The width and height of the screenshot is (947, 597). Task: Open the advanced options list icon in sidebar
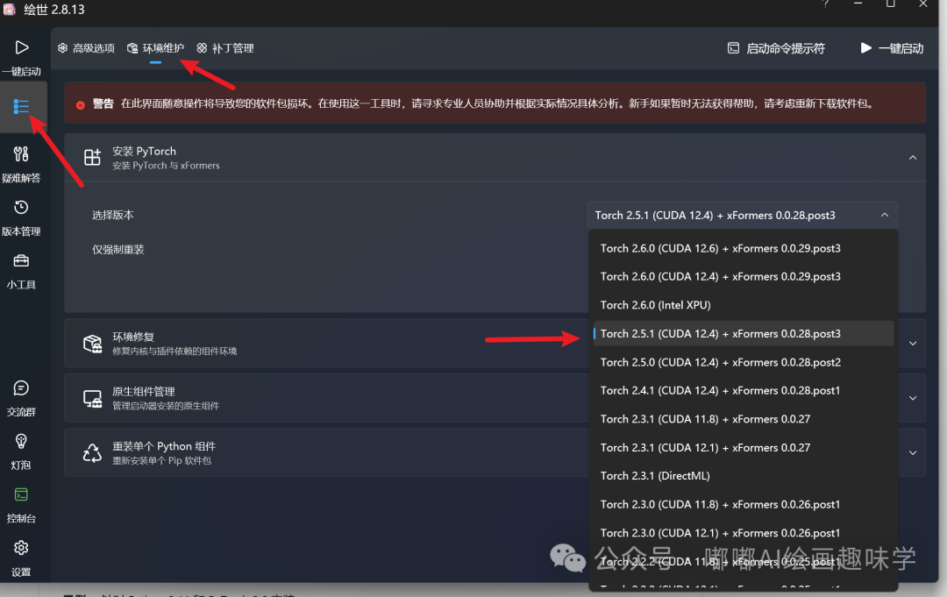(21, 107)
